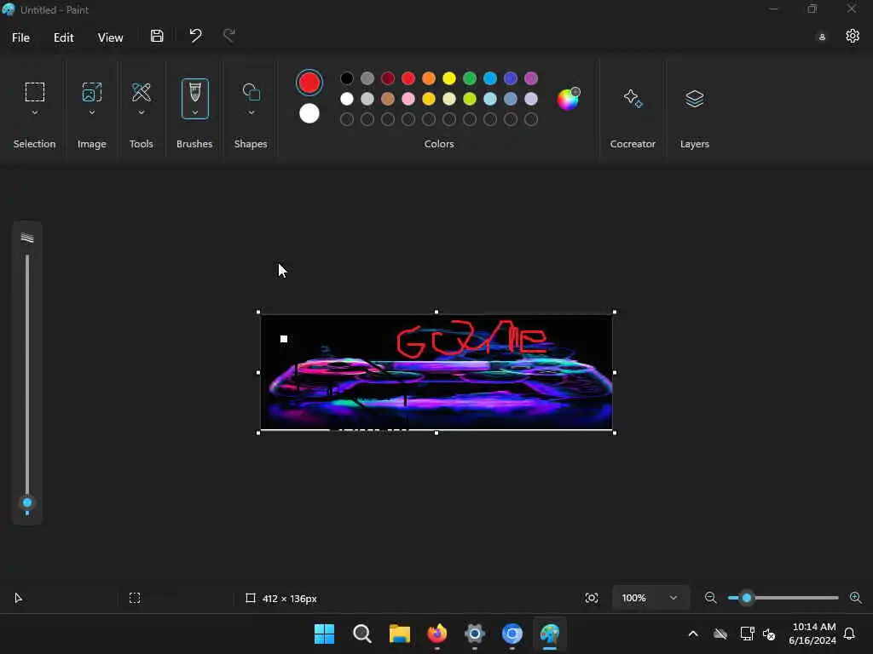Launch Firefox from the taskbar
This screenshot has height=654, width=873.
click(437, 634)
